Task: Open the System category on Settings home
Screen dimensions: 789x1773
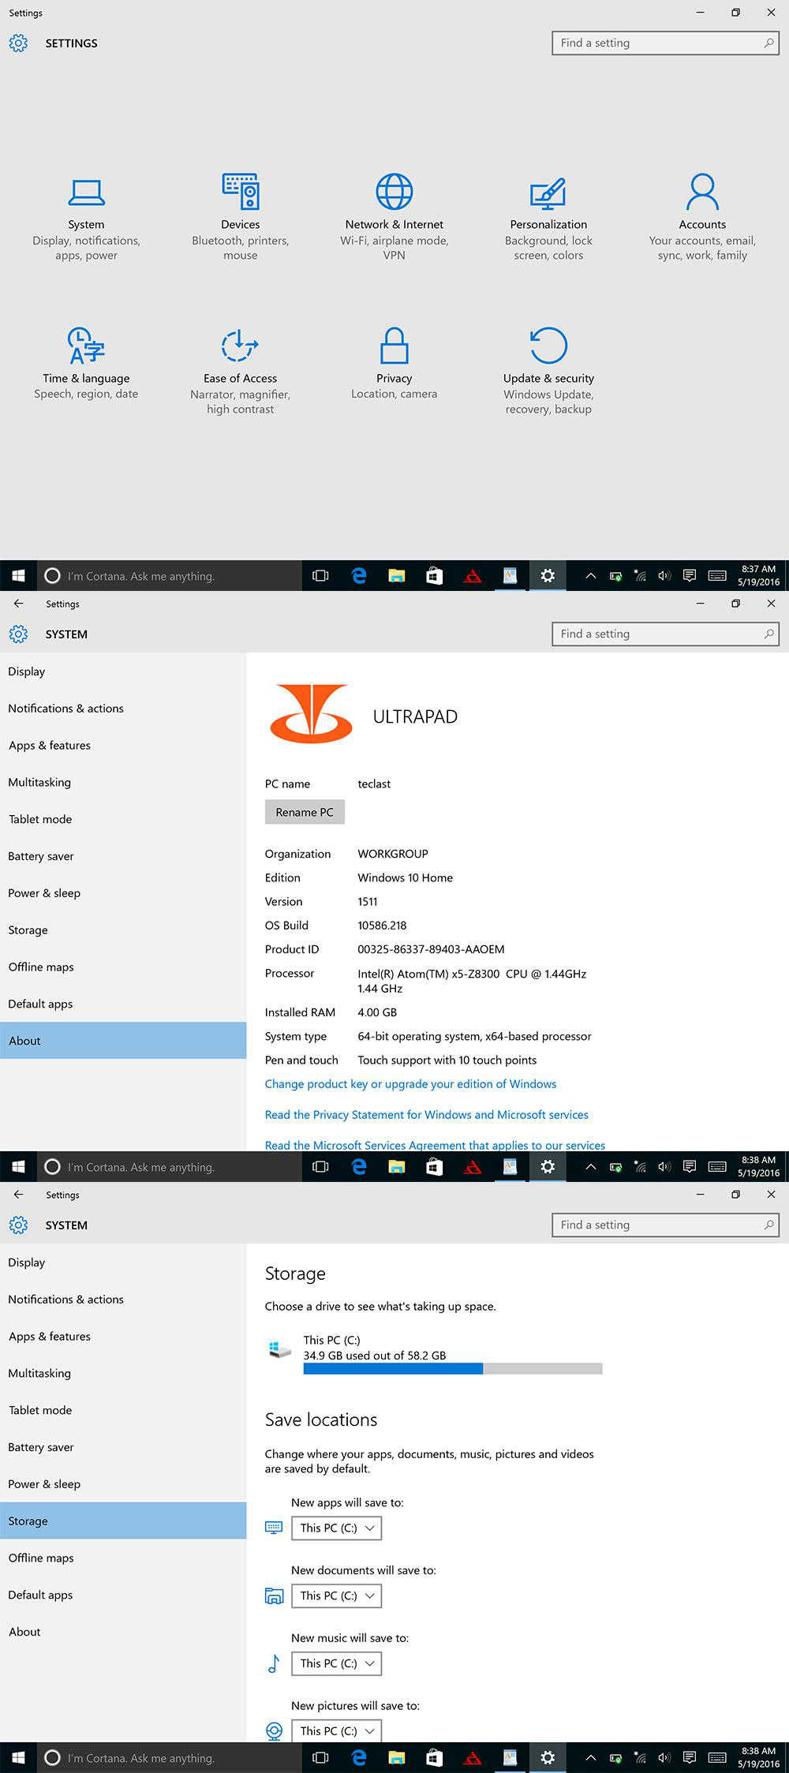Action: (86, 219)
